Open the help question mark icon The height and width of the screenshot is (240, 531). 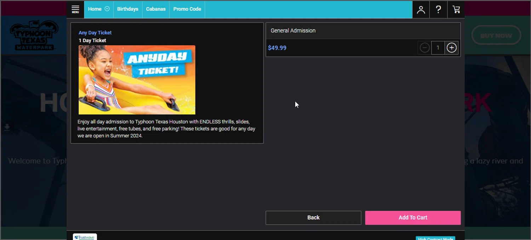coord(438,10)
